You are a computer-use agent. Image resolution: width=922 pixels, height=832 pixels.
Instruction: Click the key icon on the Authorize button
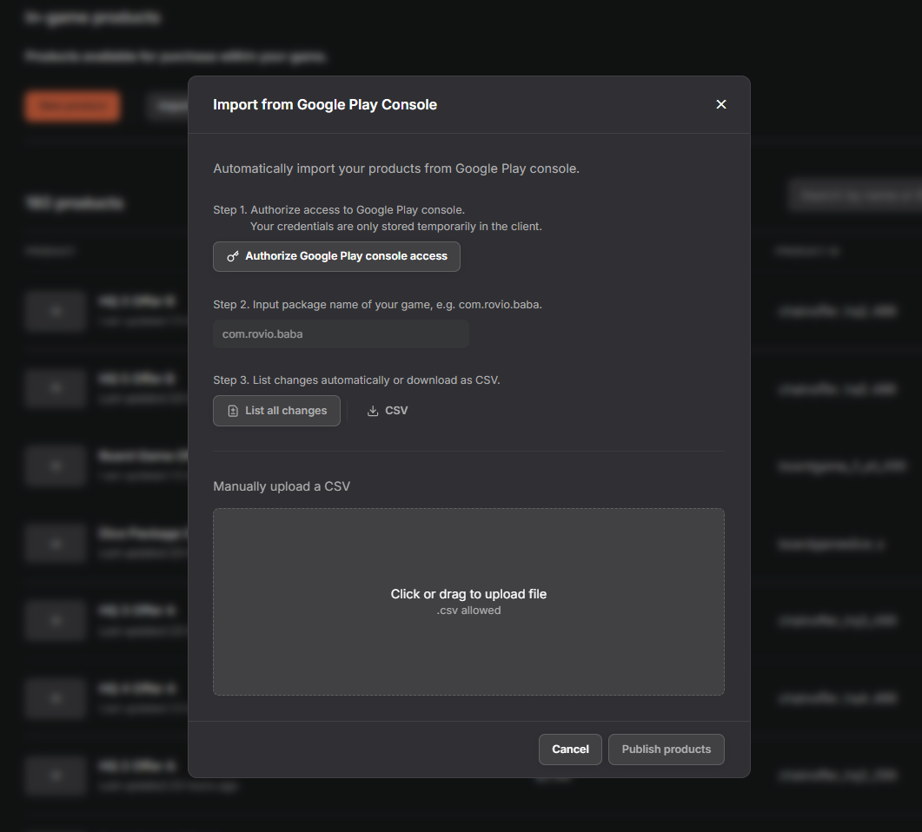point(233,256)
